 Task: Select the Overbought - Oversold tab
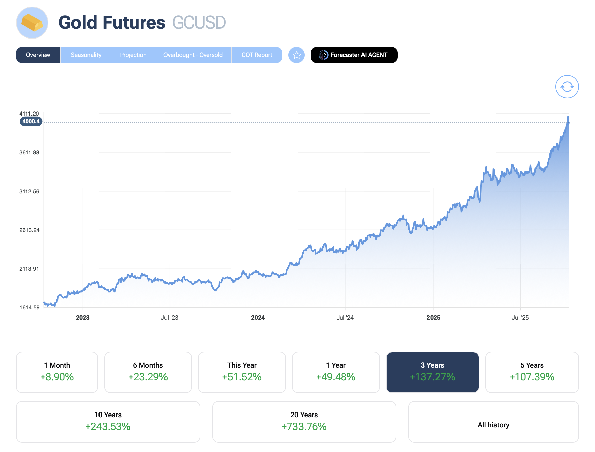[193, 55]
